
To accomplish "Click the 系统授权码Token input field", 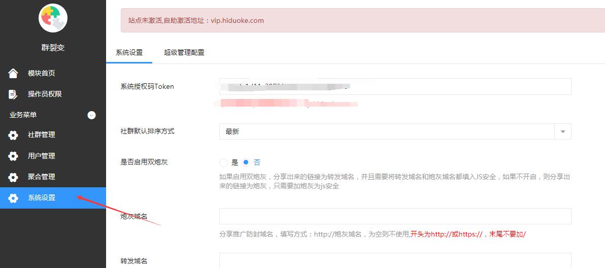I will [x=395, y=86].
